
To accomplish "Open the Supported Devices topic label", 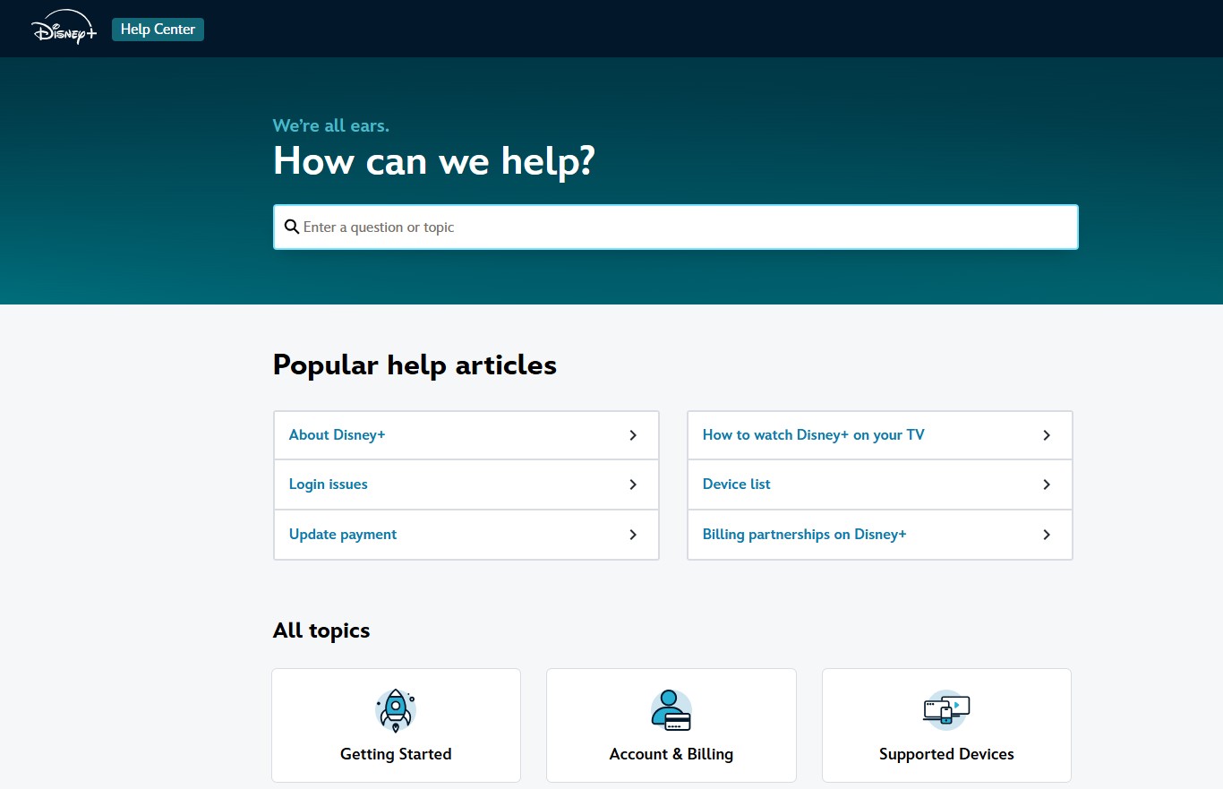I will (x=946, y=754).
